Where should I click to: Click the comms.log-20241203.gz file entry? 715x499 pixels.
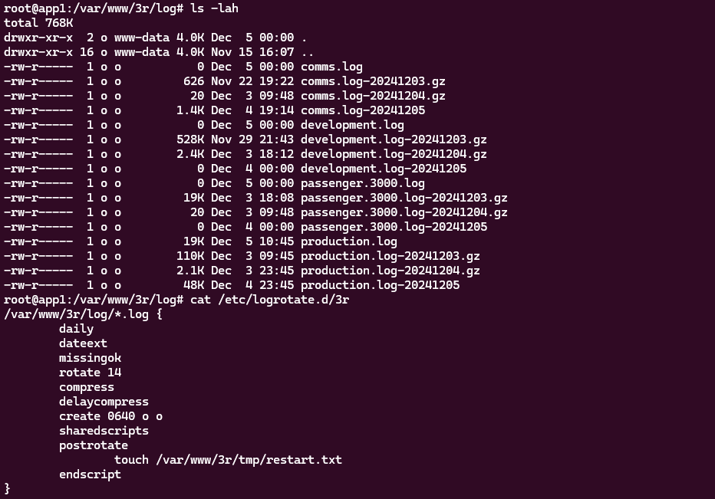[373, 81]
